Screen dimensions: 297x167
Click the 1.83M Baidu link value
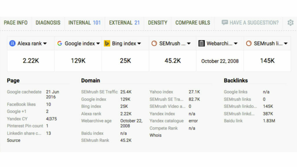pyautogui.click(x=269, y=121)
